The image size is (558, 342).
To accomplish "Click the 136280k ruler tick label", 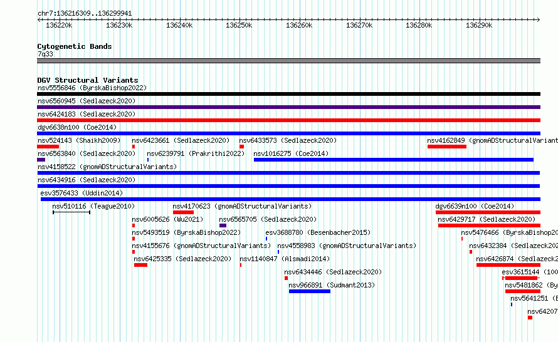I will pyautogui.click(x=419, y=25).
